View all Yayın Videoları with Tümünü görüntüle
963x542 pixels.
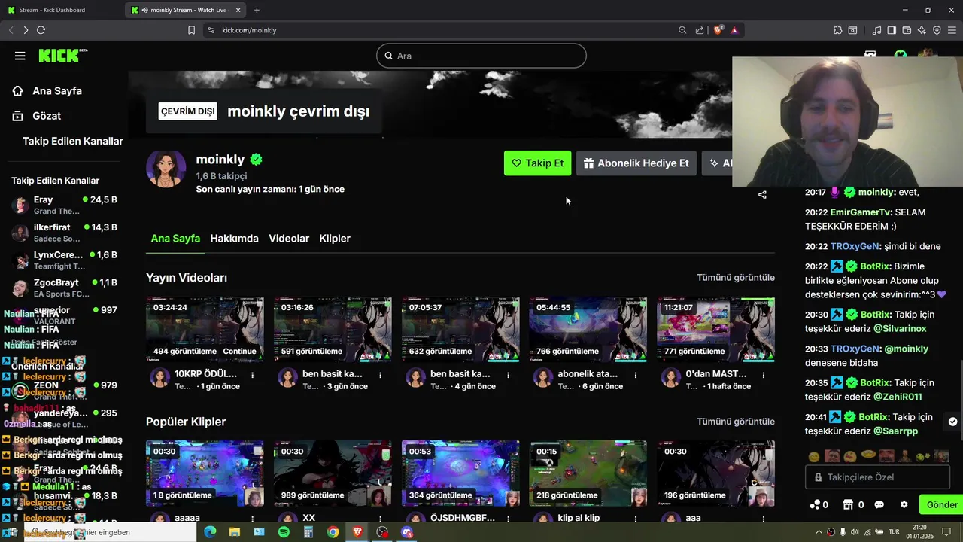[x=735, y=278]
